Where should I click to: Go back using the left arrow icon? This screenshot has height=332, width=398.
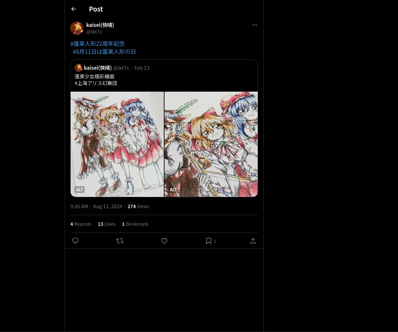click(74, 9)
